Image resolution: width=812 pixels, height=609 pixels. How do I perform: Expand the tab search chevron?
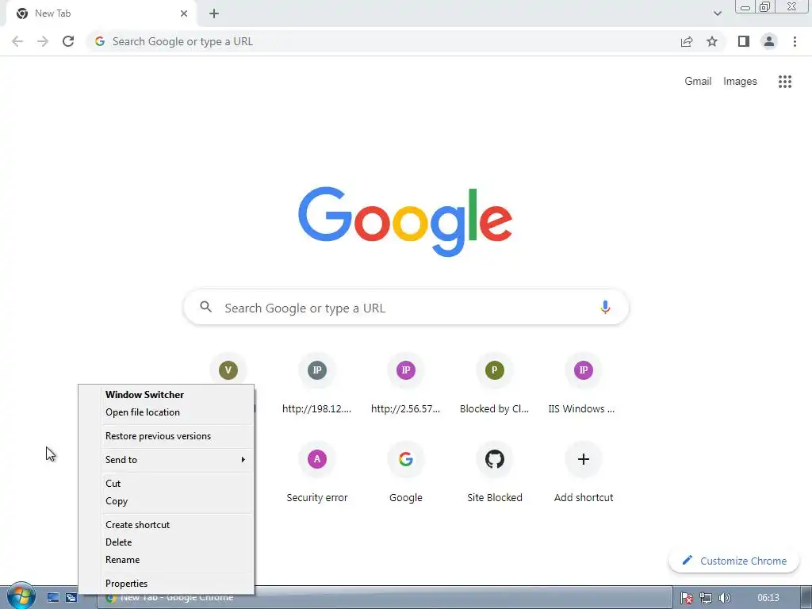[717, 13]
